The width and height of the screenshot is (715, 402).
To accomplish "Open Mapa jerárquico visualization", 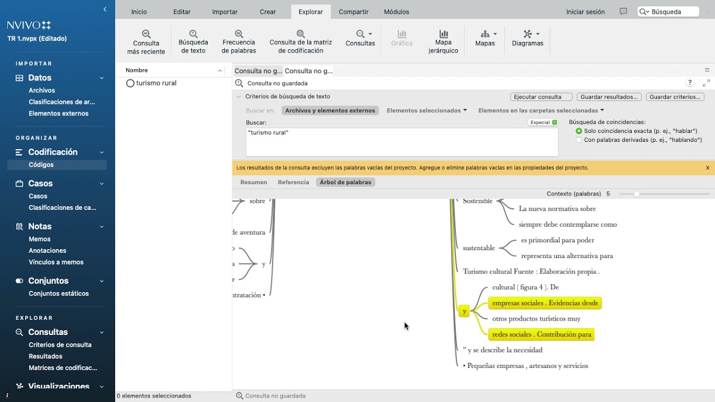I will (443, 42).
